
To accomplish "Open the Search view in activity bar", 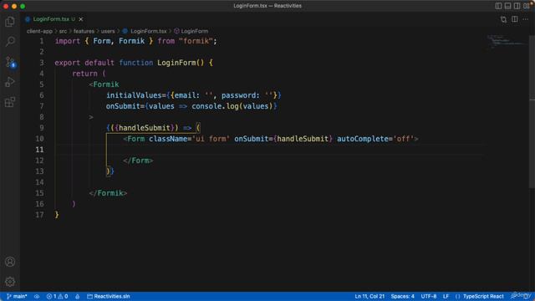I will coord(10,42).
